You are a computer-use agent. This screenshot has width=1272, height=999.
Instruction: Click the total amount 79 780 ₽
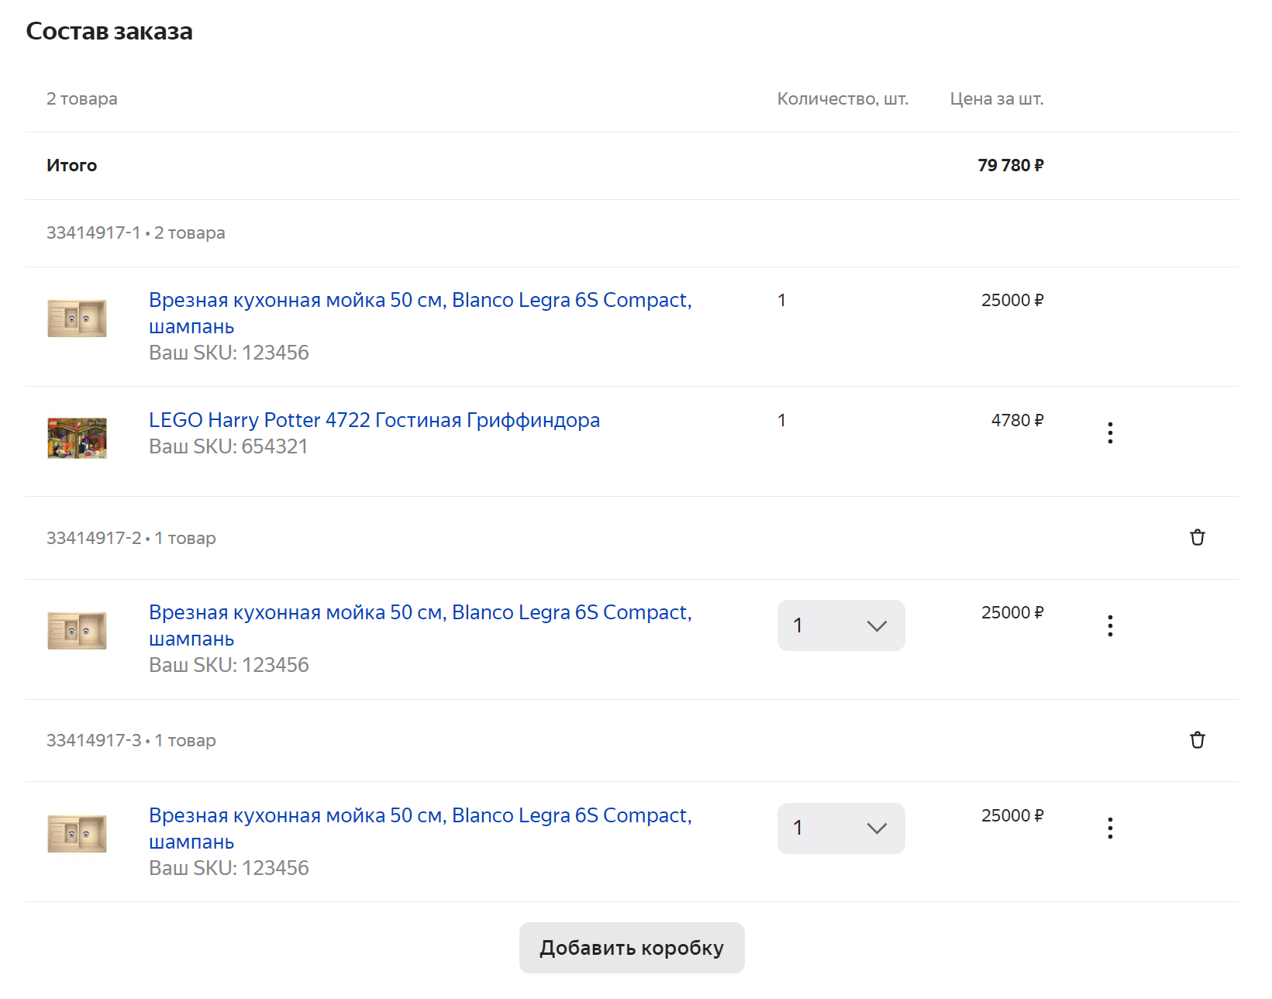(1010, 166)
